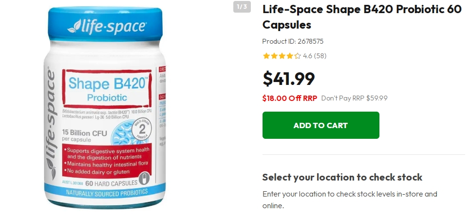The image size is (471, 215).
Task: Select the Product ID 2678575 text
Action: [x=293, y=41]
